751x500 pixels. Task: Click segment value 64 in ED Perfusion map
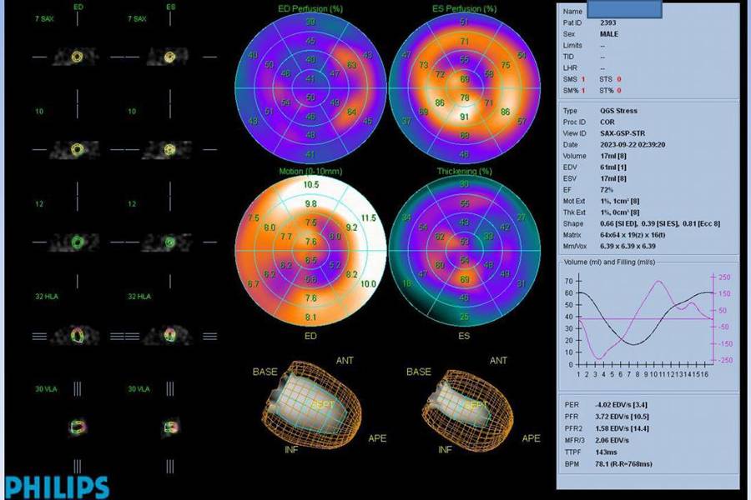(351, 112)
